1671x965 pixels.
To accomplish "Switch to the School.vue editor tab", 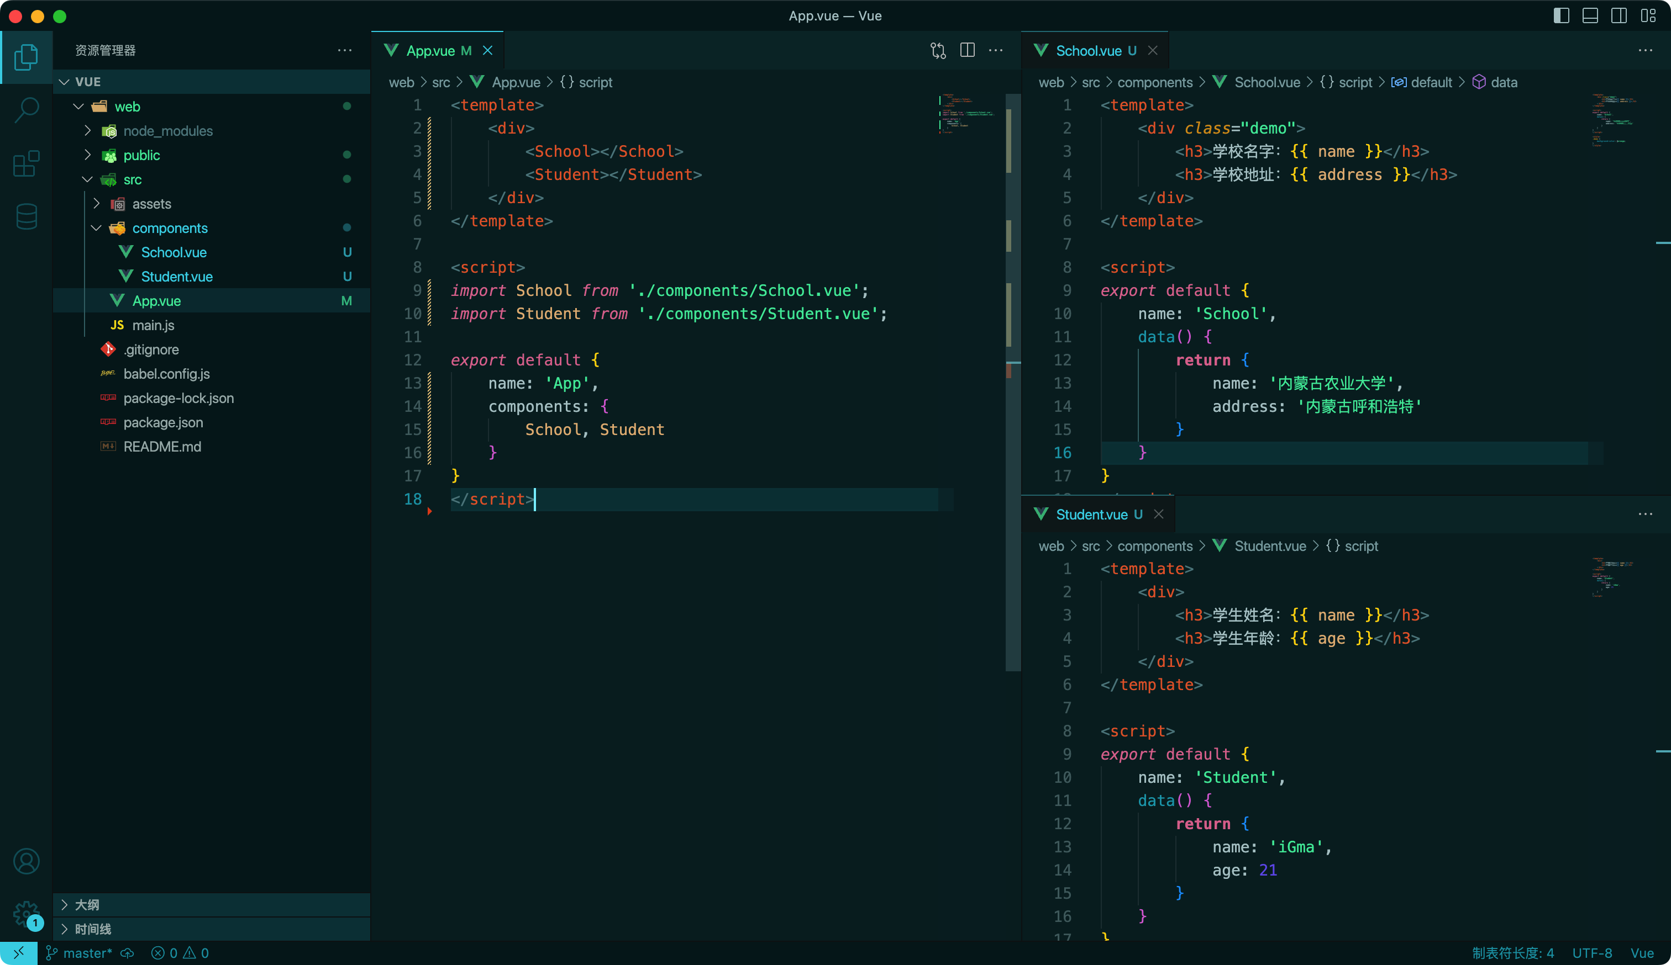I will click(x=1087, y=50).
